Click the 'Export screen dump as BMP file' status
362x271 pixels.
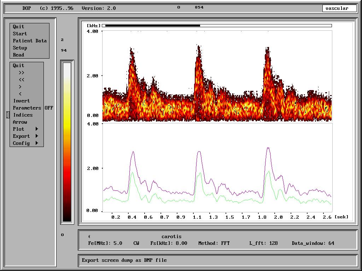click(x=124, y=260)
